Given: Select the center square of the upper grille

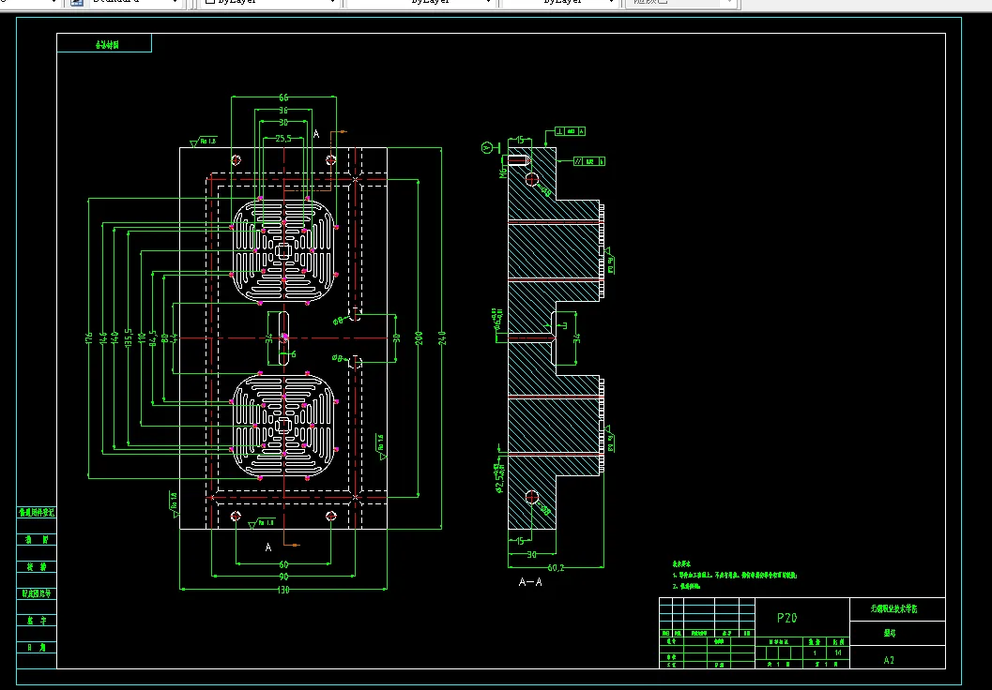Looking at the screenshot, I should (283, 252).
